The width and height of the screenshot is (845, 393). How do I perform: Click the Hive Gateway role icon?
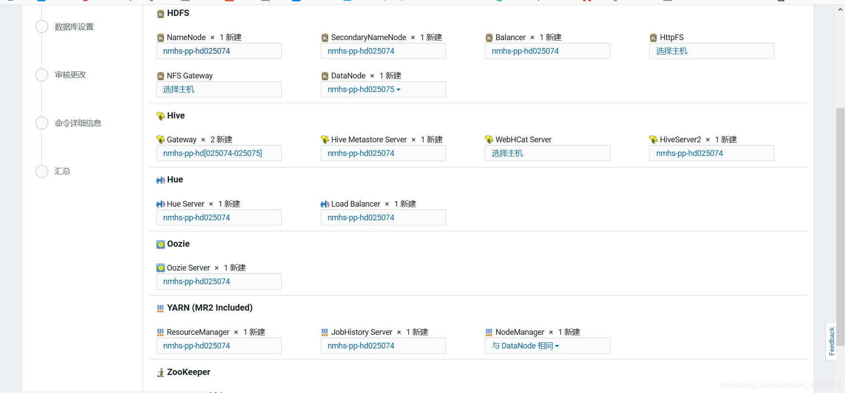pyautogui.click(x=161, y=140)
